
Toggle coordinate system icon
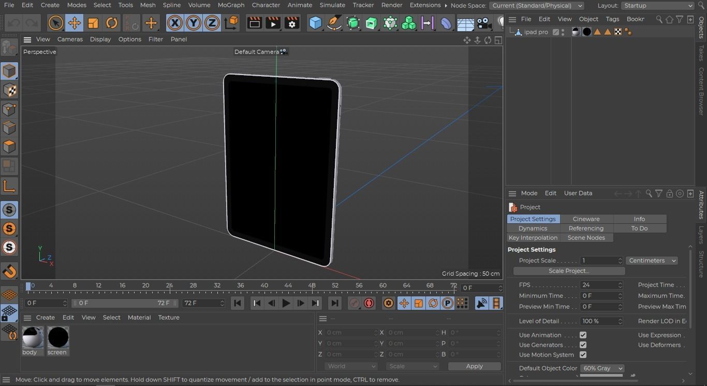[x=232, y=23]
